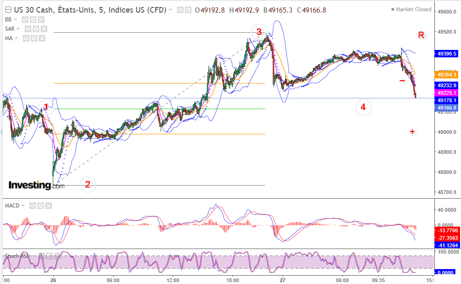Click the 18:00 time axis label

(x=233, y=280)
